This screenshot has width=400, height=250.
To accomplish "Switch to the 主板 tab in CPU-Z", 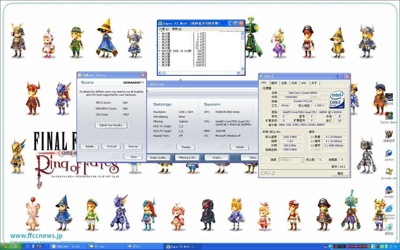I will point(284,83).
